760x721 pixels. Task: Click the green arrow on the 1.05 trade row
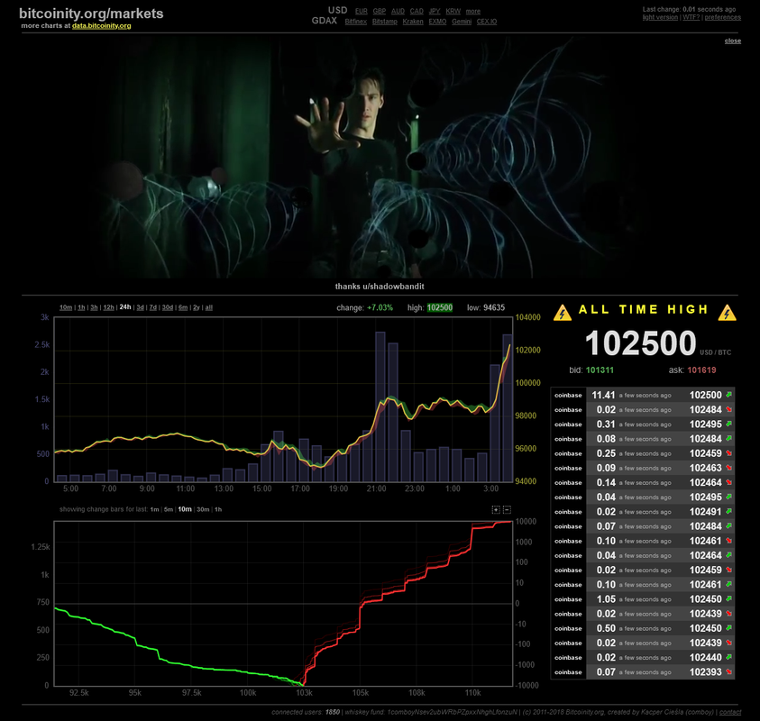[x=728, y=599]
